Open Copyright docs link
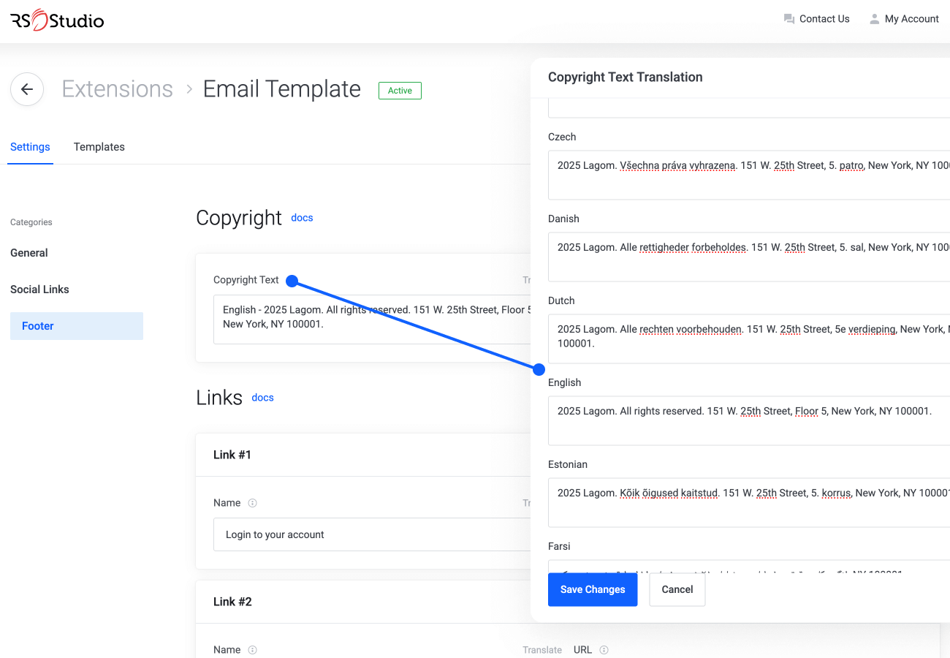The height and width of the screenshot is (658, 950). coord(302,218)
